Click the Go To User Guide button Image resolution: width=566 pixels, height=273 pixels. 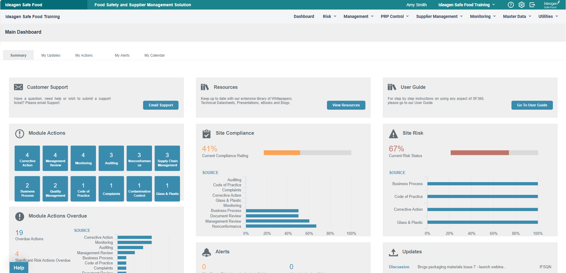(x=532, y=105)
